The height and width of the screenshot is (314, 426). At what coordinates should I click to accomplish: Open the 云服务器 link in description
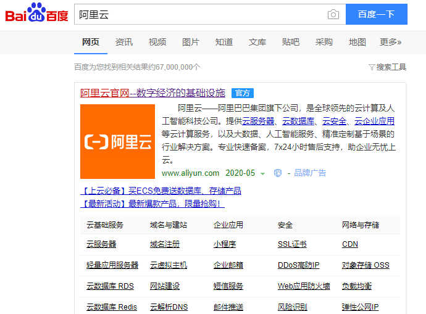(258, 121)
